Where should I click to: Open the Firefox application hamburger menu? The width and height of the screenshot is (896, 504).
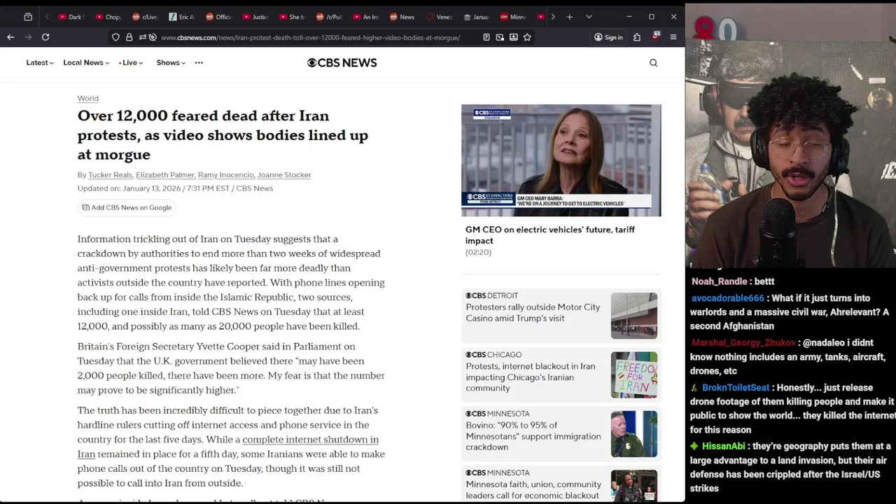click(x=673, y=37)
